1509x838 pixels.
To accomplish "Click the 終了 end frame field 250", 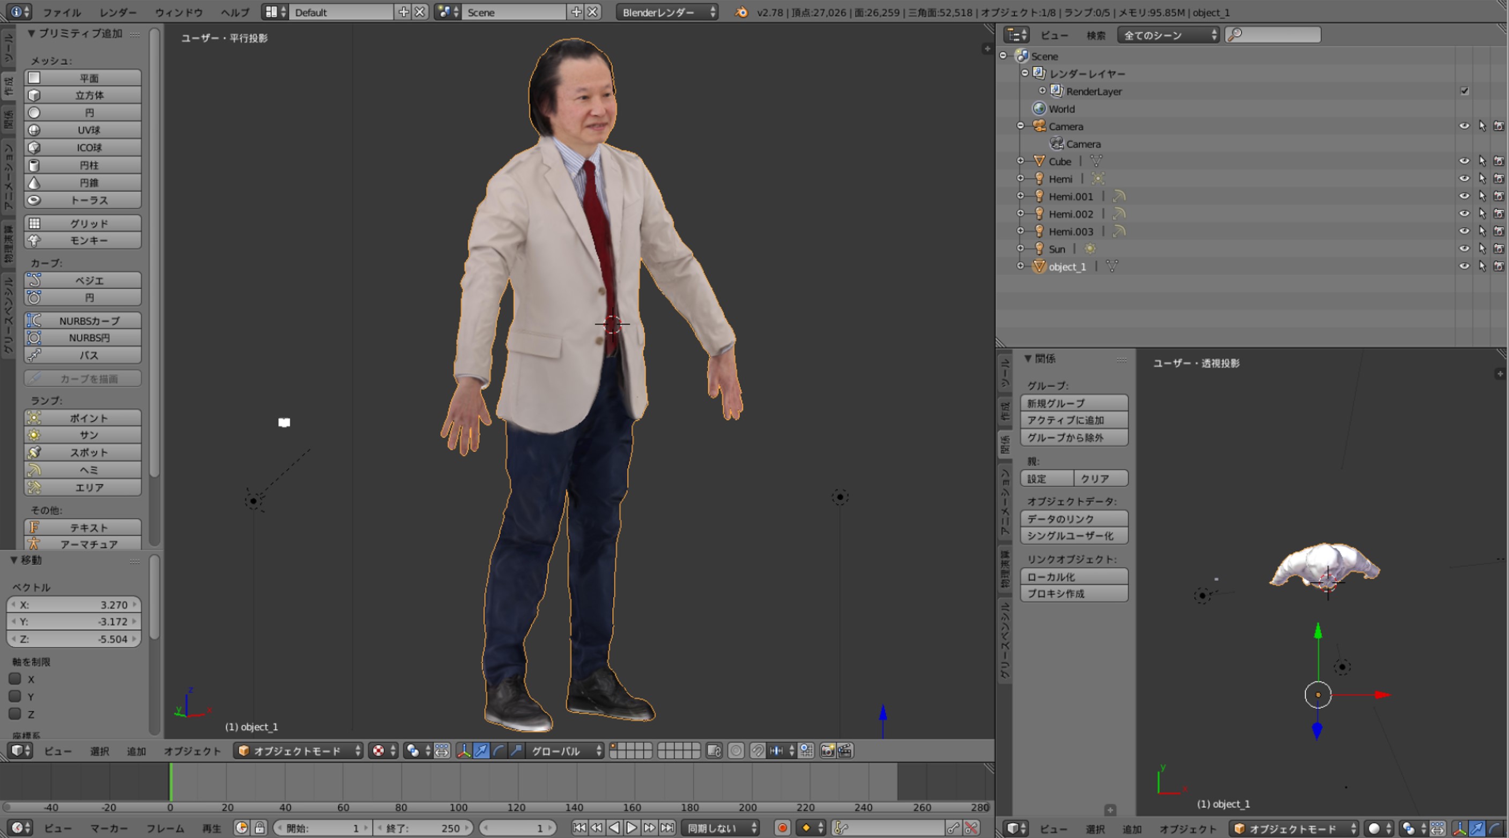I will click(423, 828).
